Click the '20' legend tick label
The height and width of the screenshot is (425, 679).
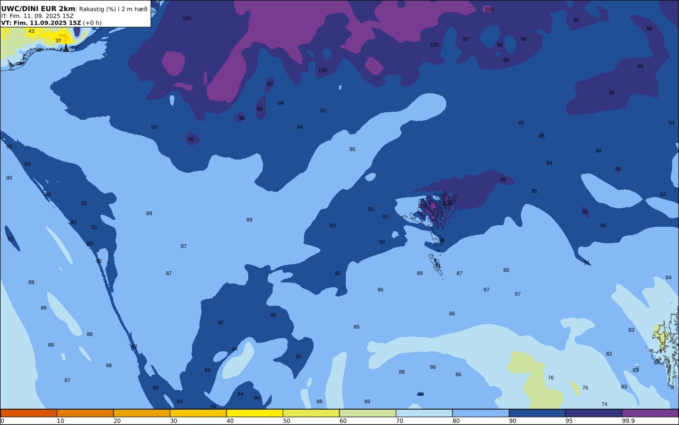pyautogui.click(x=117, y=421)
